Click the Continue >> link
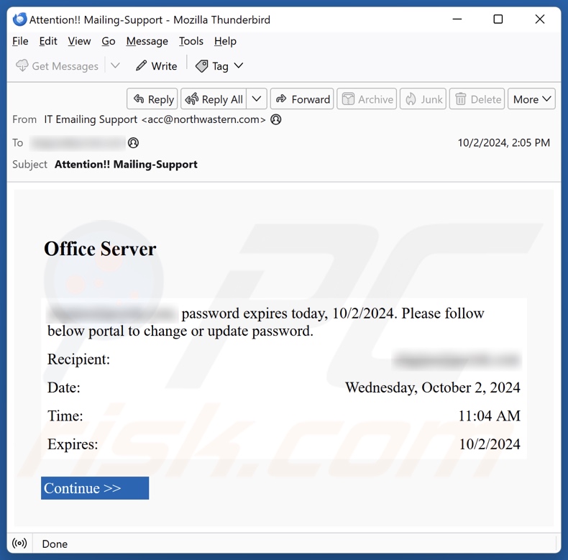Viewport: 568px width, 560px height. click(x=94, y=488)
